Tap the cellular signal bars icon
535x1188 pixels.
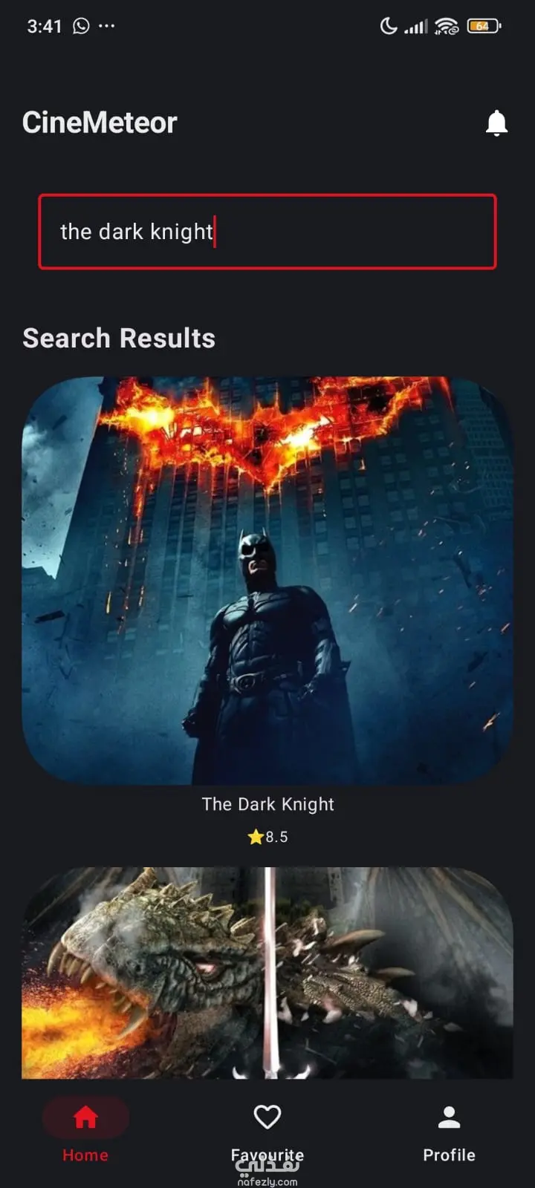point(416,27)
